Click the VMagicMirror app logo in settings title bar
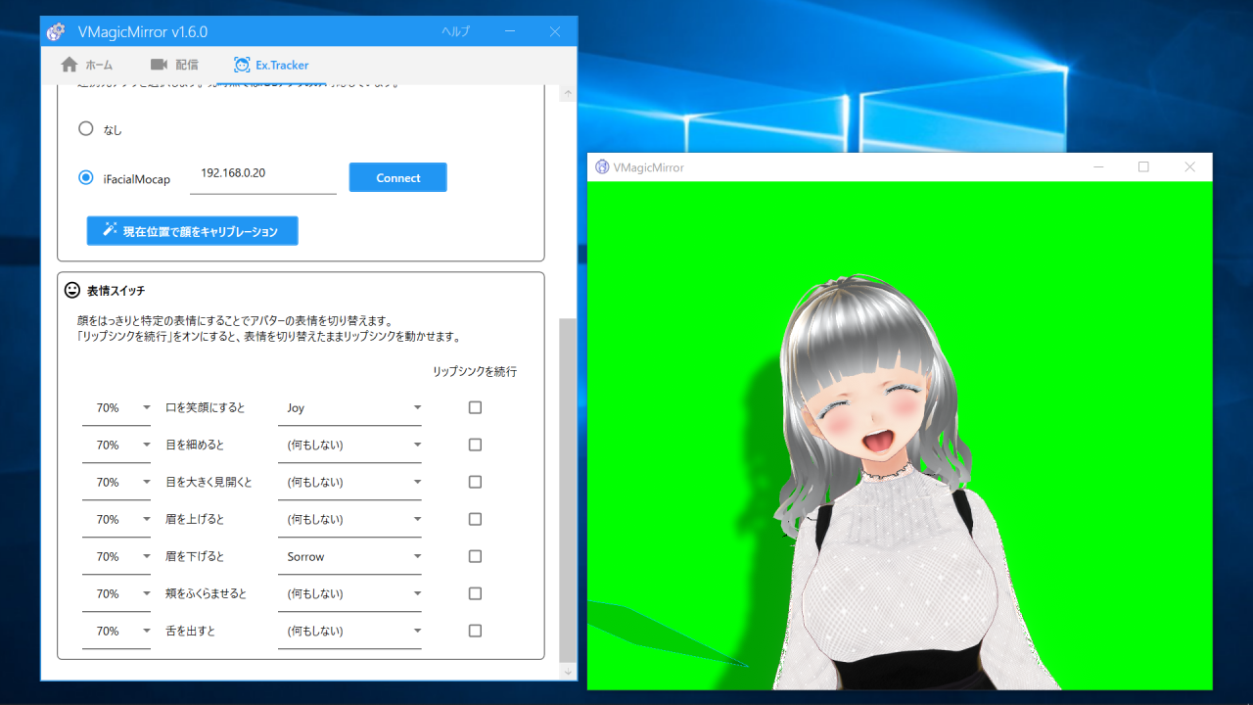The height and width of the screenshot is (705, 1253). coord(56,31)
